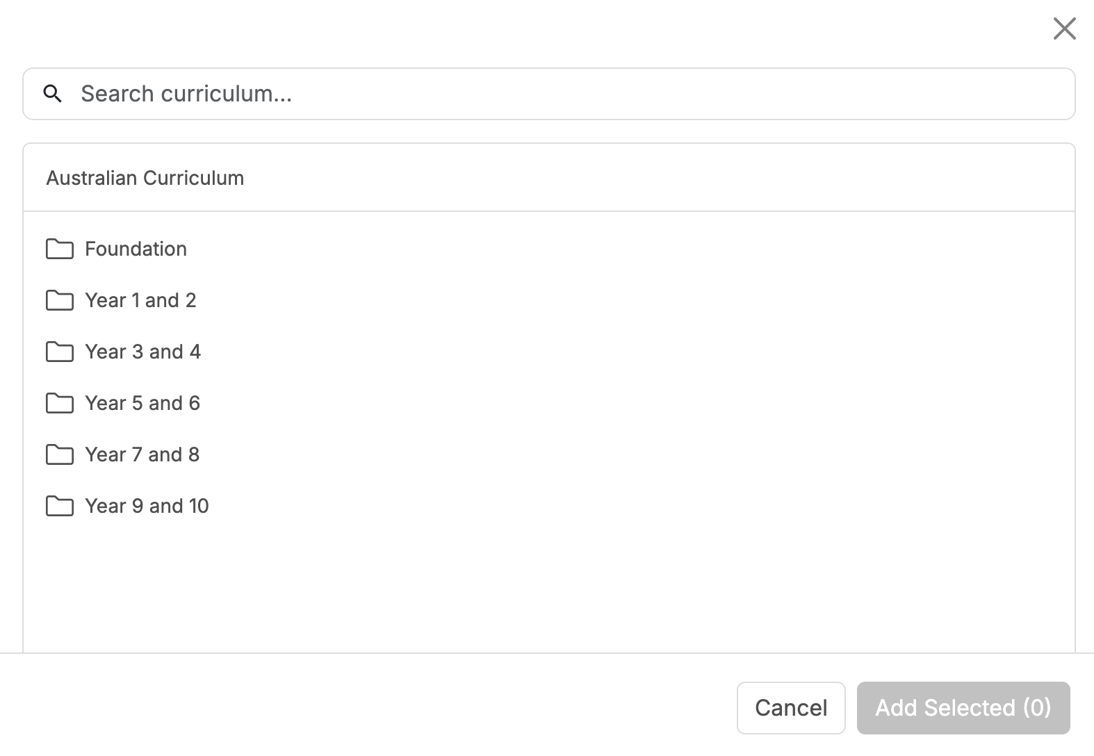Click the folder icon beside Year 7 and 8
The height and width of the screenshot is (756, 1094).
(60, 454)
